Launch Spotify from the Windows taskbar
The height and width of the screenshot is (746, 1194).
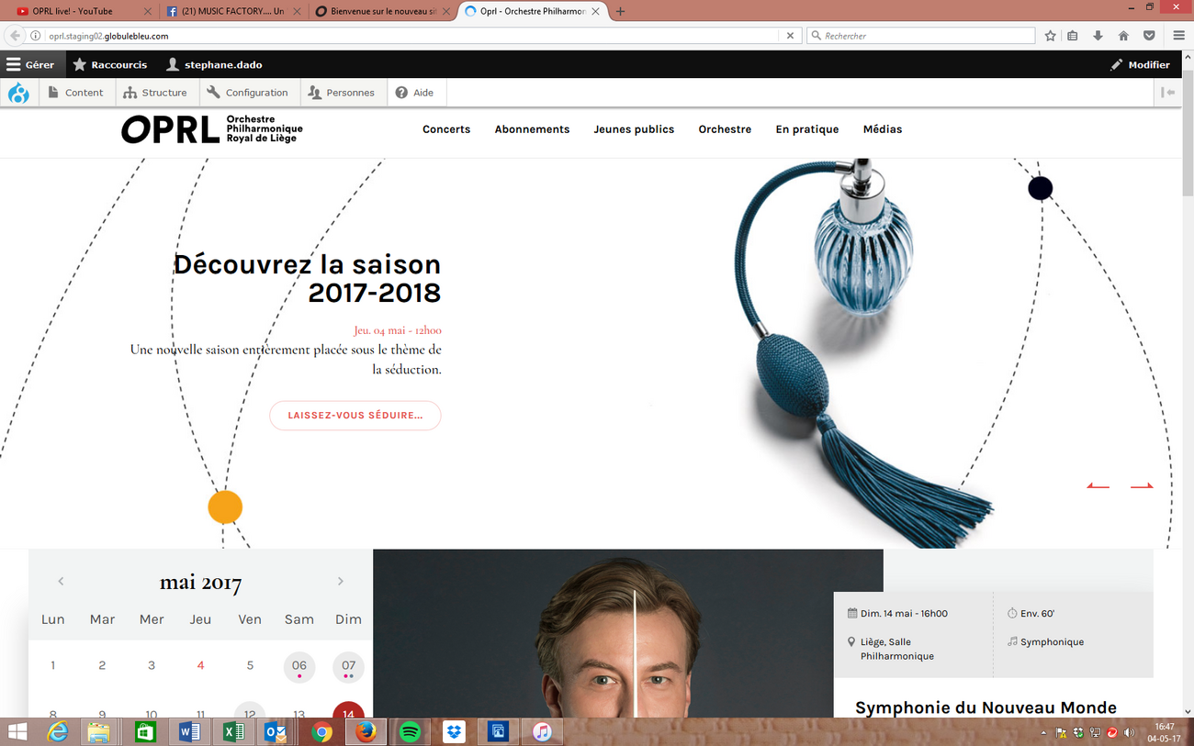pos(409,731)
